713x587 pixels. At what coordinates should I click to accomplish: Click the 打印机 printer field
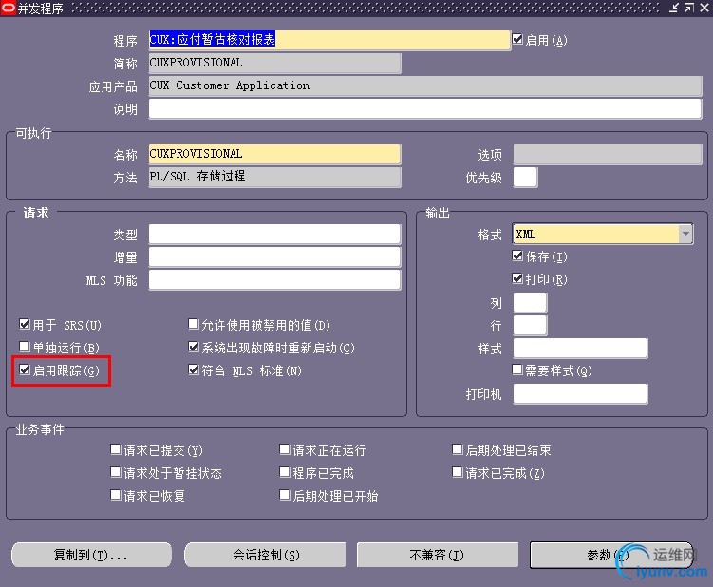[580, 393]
